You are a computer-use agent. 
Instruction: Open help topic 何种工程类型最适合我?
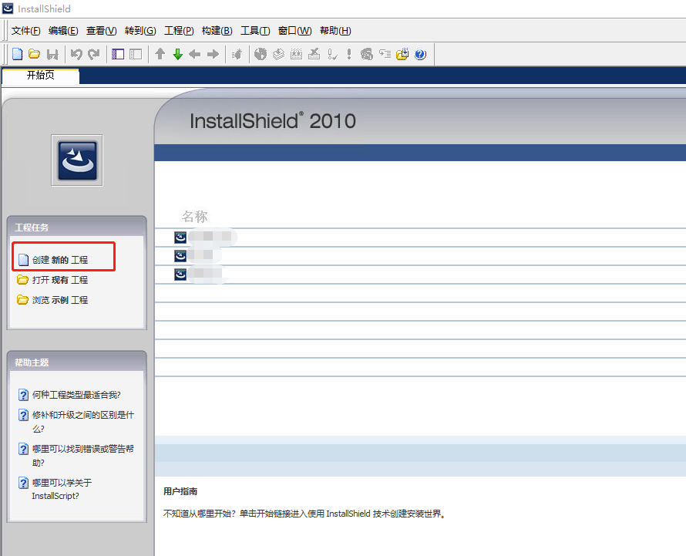pyautogui.click(x=76, y=395)
